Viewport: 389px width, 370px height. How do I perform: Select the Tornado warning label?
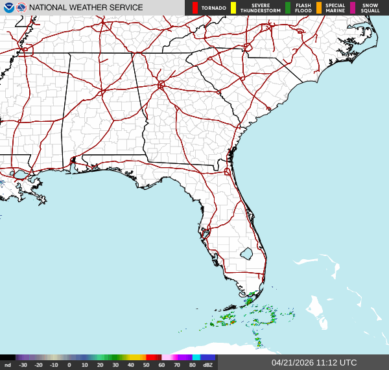coord(213,8)
